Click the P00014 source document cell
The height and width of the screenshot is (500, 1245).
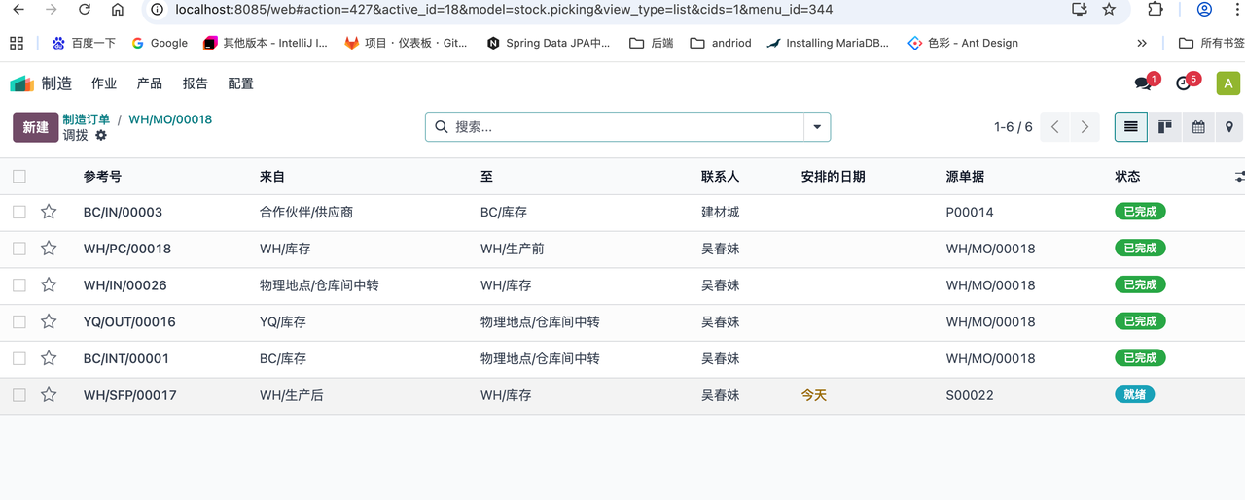pyautogui.click(x=970, y=212)
